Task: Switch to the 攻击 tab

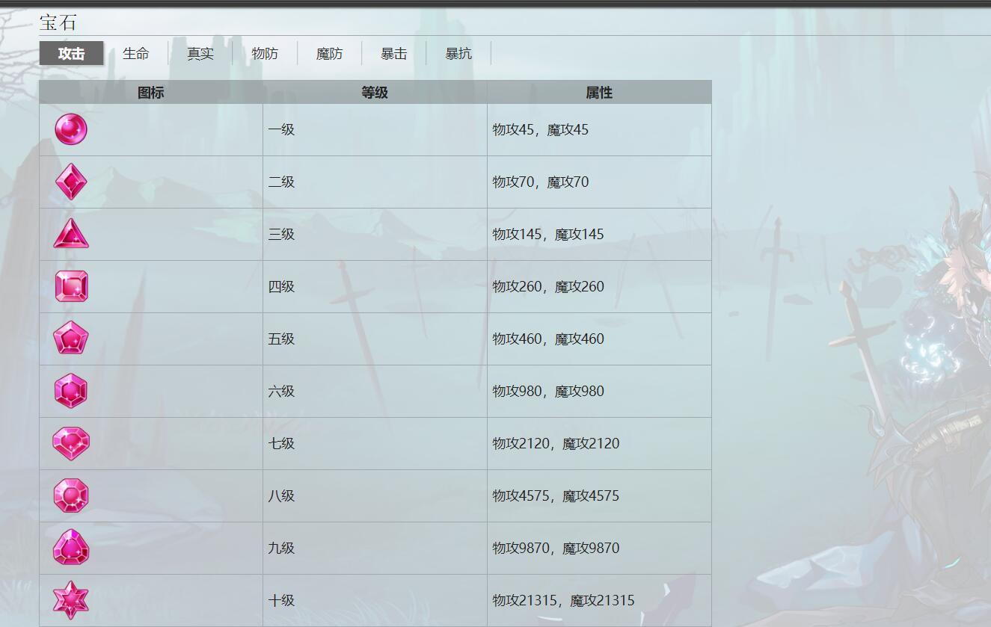Action: click(x=71, y=53)
